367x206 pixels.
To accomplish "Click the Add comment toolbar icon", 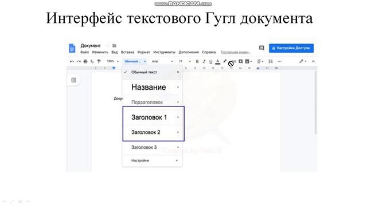I will point(240,61).
